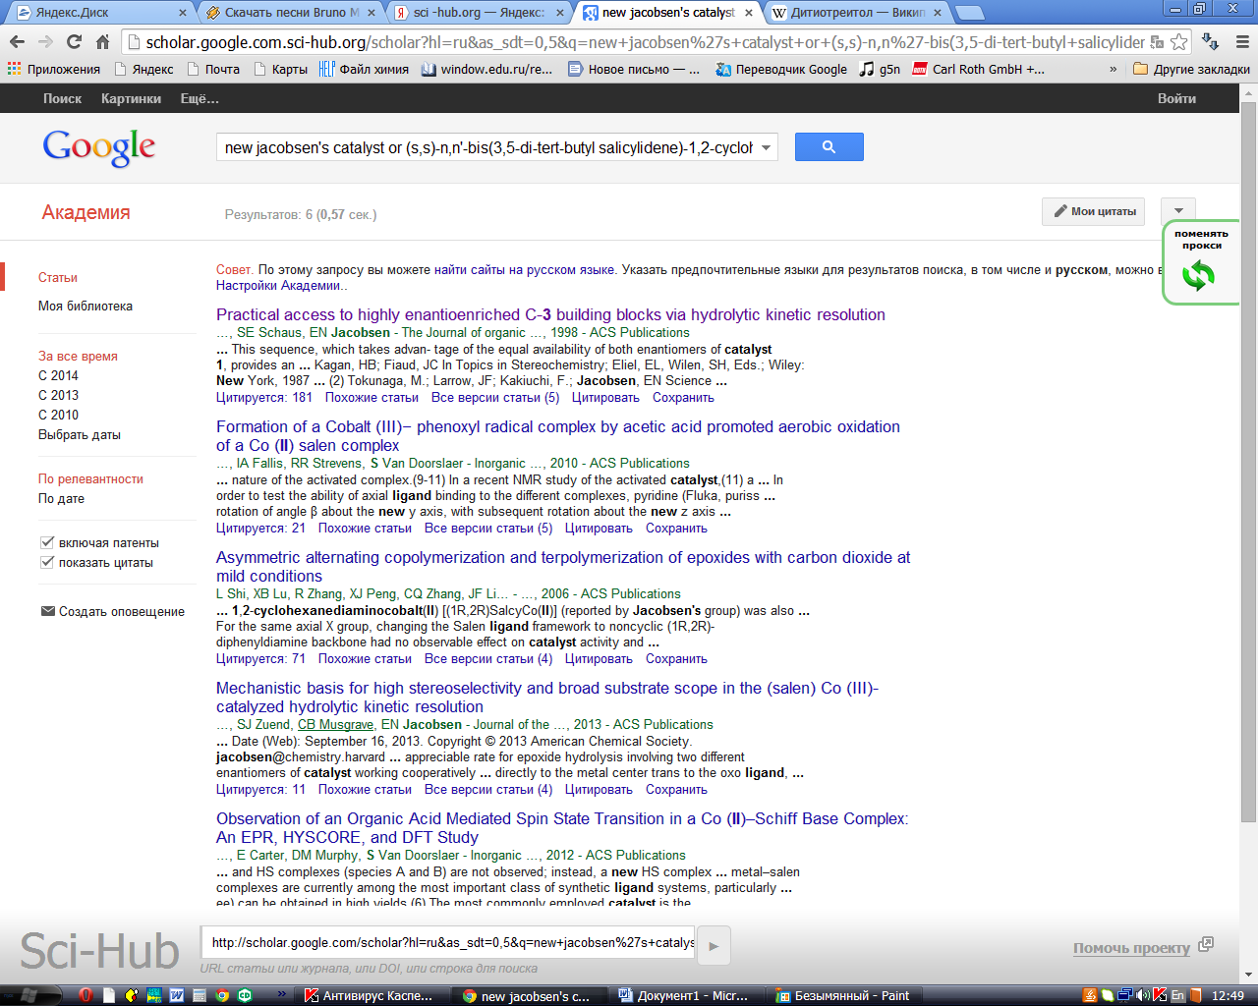
Task: Click the green change-proxy arrows icon
Action: point(1198,277)
